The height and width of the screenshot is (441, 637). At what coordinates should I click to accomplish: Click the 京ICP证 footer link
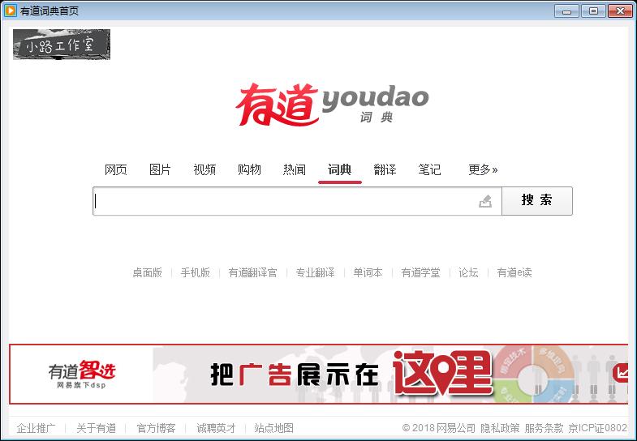point(597,428)
